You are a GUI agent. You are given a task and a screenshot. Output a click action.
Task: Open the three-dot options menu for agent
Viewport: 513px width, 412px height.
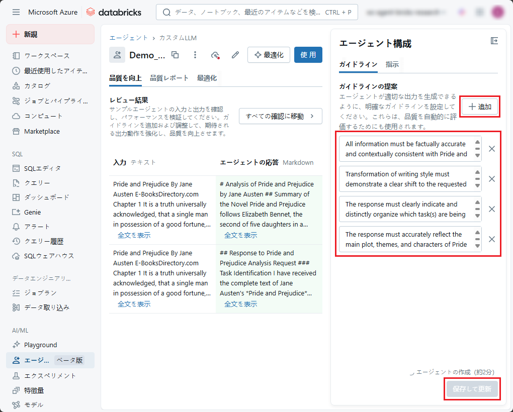tap(195, 55)
